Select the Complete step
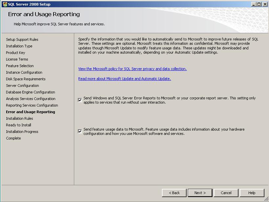Image resolution: width=269 pixels, height=202 pixels. pos(13,138)
